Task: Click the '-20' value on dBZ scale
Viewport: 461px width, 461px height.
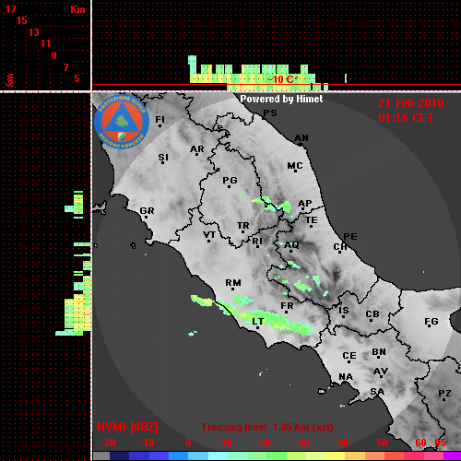Action: 108,443
